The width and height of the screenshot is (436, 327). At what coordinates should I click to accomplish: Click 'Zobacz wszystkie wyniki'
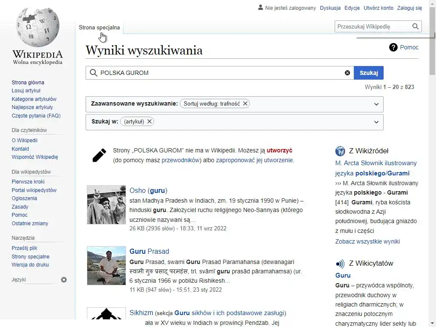coord(367,241)
